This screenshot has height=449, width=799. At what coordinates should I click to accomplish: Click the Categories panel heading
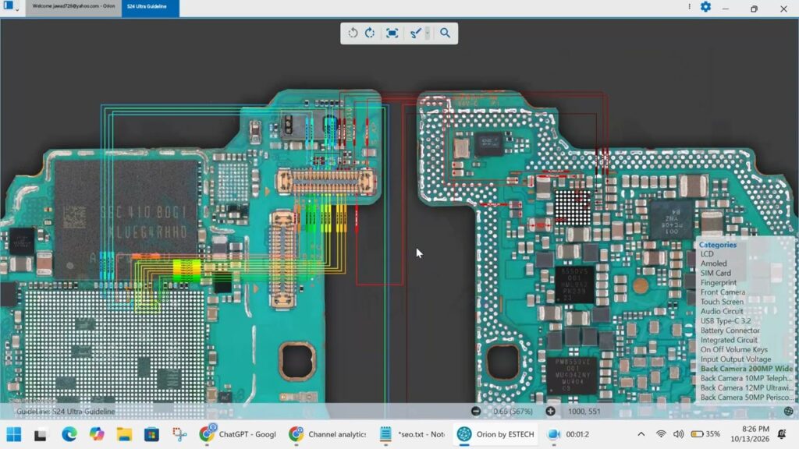coord(718,245)
